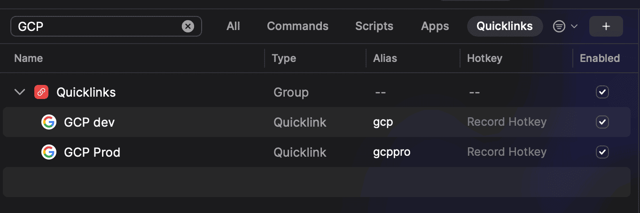Screen dimensions: 640x213
Task: Sort by the Name column header
Action: (29, 58)
